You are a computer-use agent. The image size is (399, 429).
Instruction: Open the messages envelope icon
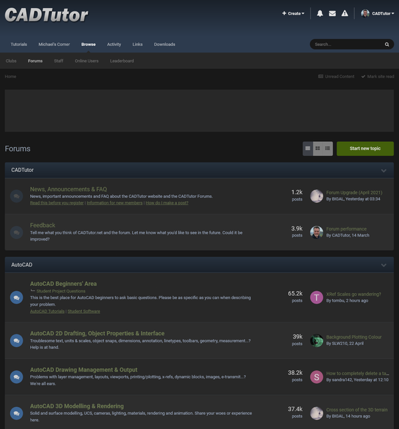[x=332, y=13]
